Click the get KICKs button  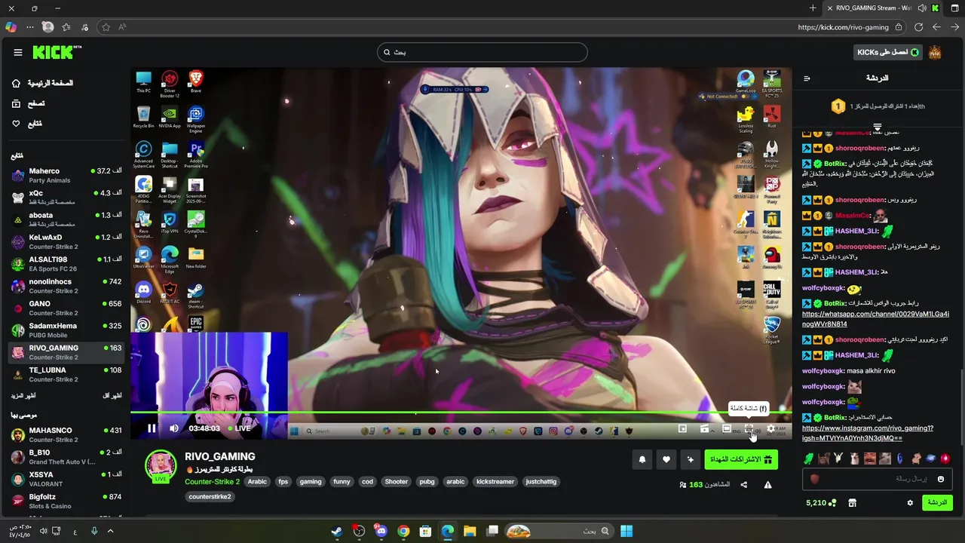point(888,52)
